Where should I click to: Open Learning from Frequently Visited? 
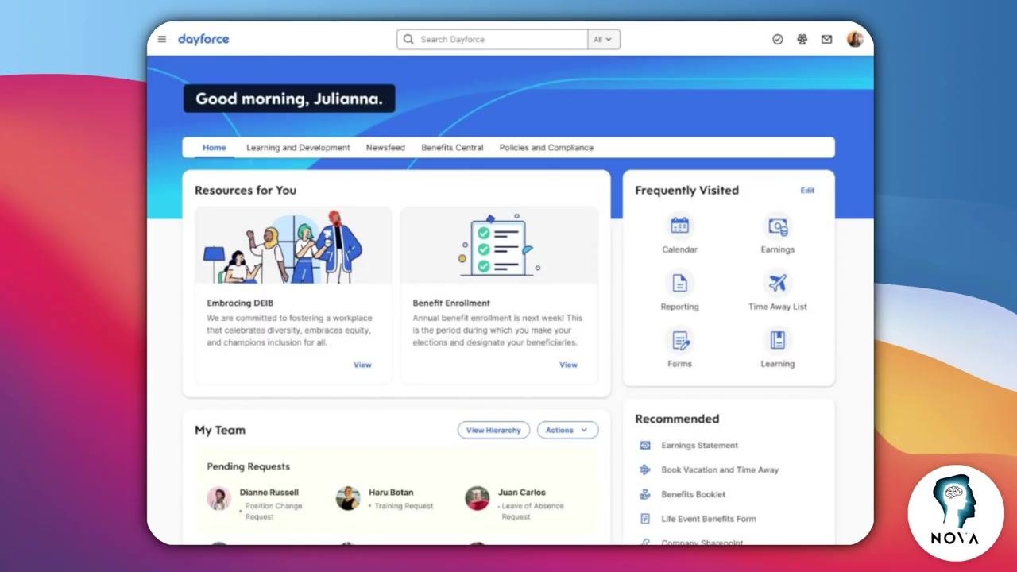(x=777, y=349)
